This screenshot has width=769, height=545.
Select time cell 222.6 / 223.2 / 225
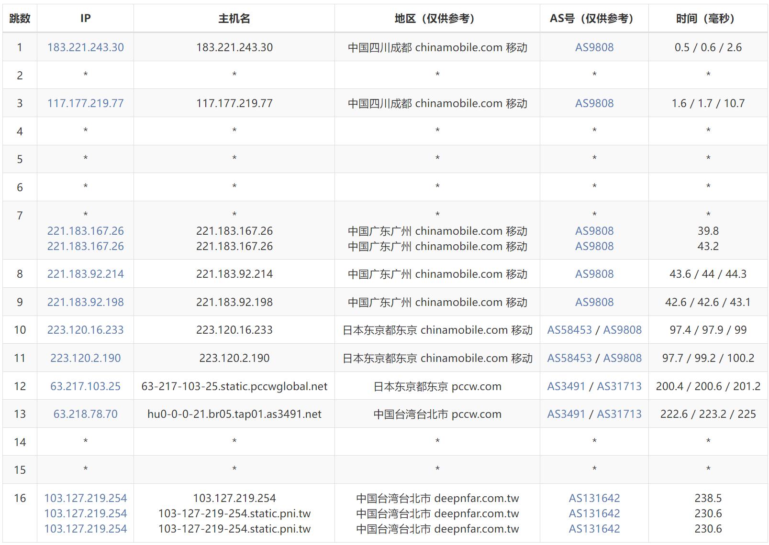point(708,414)
